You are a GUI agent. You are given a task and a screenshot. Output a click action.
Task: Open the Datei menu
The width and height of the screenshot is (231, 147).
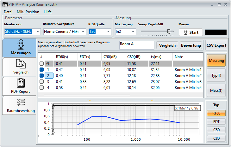(8, 12)
